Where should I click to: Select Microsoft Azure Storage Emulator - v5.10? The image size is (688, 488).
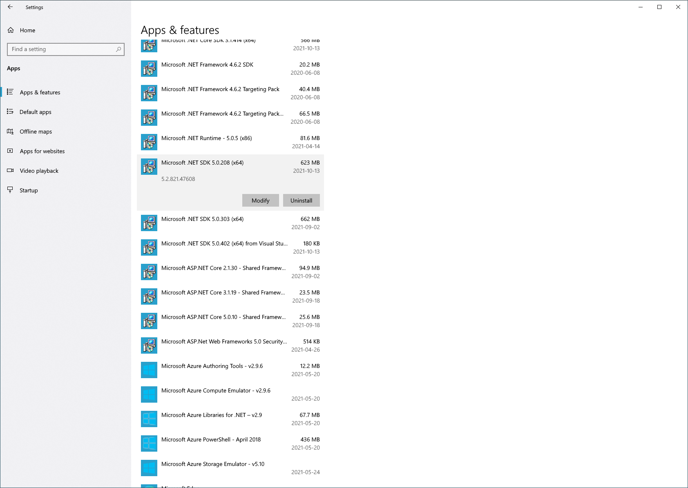230,468
